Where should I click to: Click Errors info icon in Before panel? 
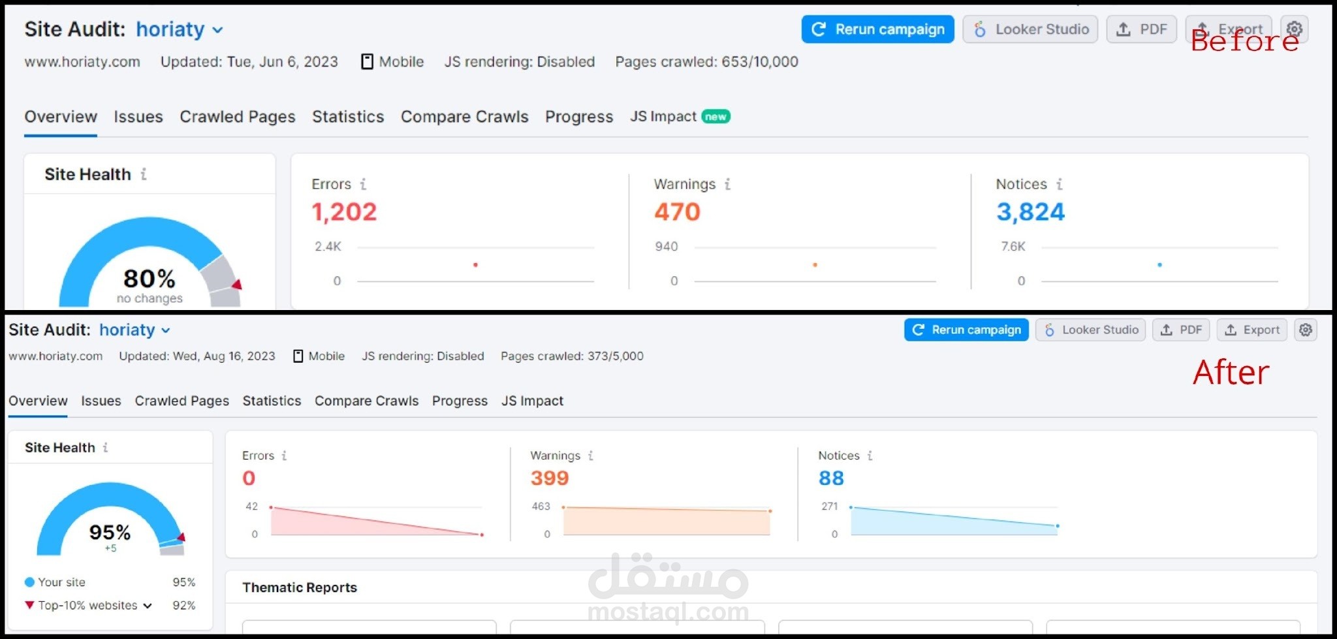point(363,184)
